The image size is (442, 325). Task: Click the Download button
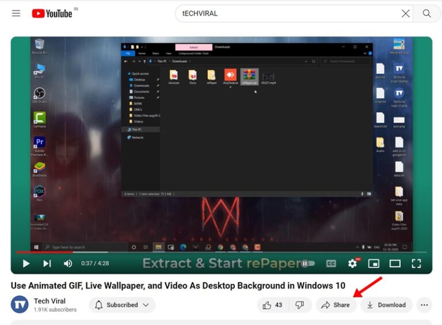pyautogui.click(x=387, y=305)
